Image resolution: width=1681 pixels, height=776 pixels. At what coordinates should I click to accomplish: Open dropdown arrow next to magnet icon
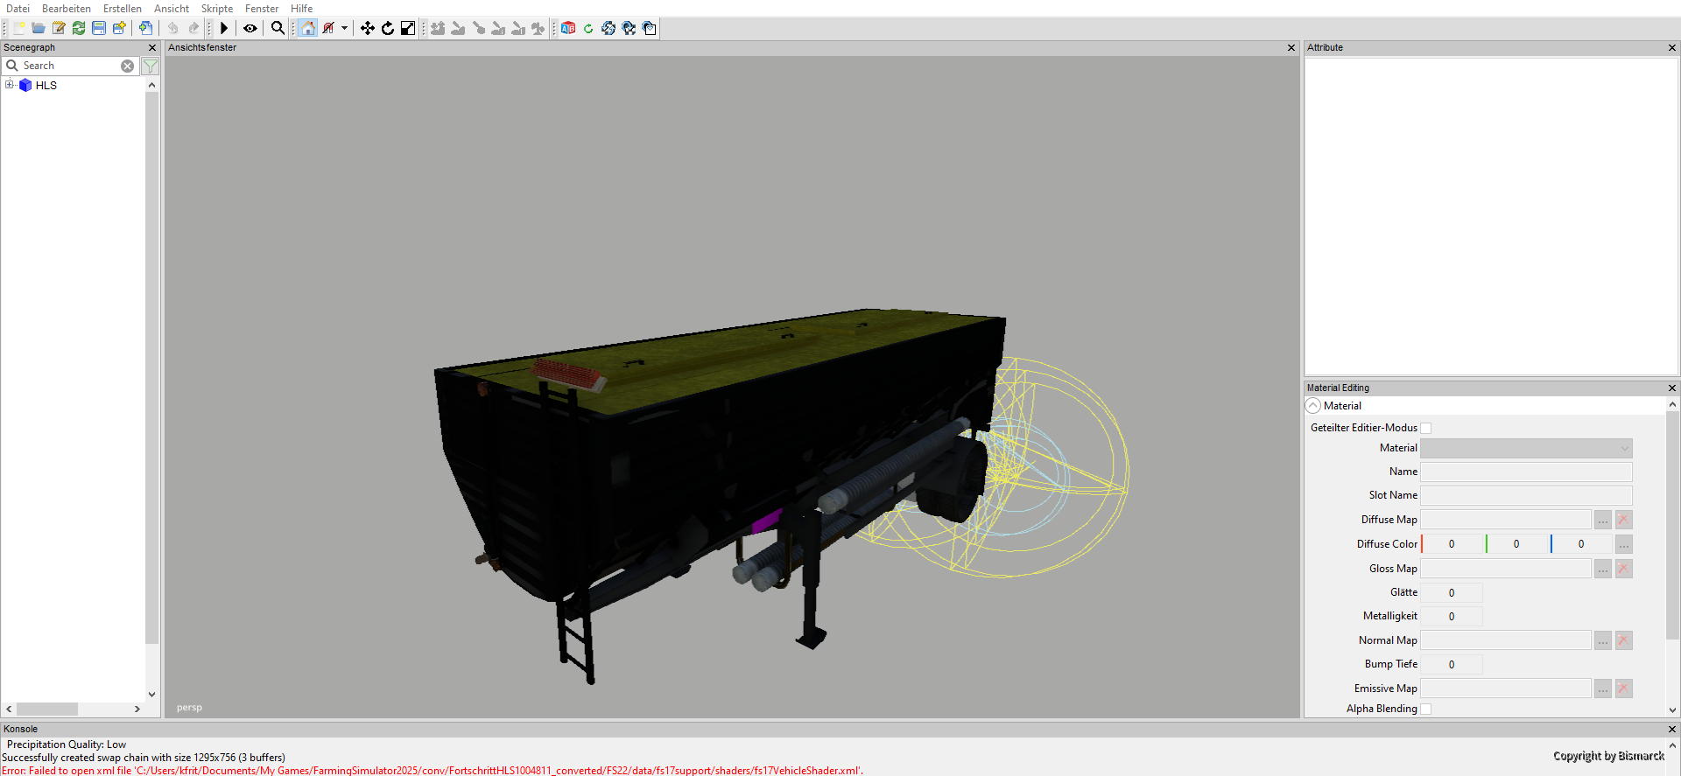345,28
